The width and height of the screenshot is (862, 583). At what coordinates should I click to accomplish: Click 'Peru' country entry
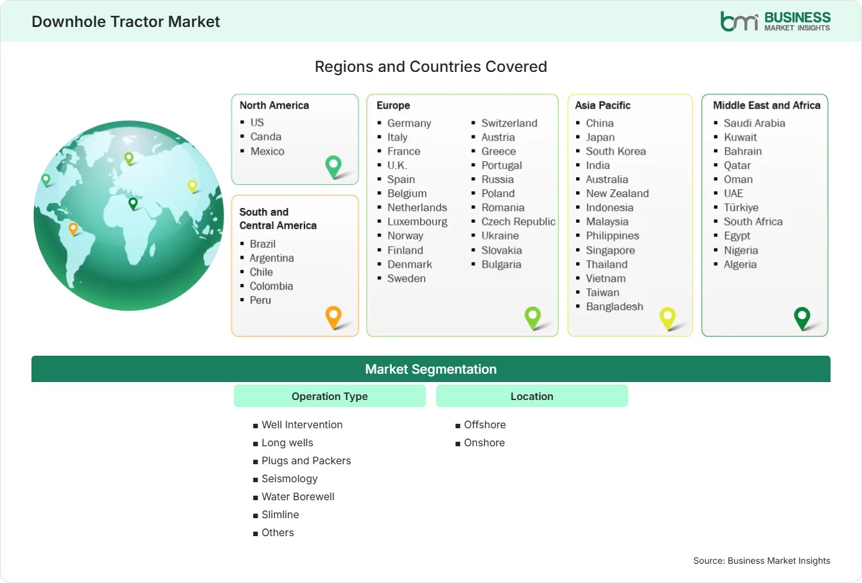point(260,300)
